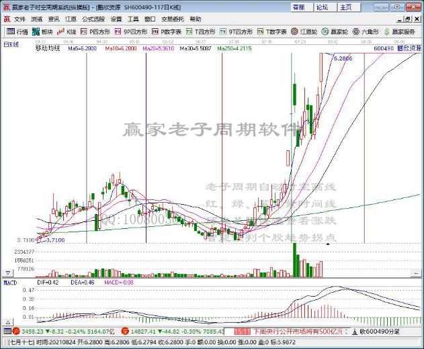
Task: Click the MACD indicator label
Action: tap(10, 283)
